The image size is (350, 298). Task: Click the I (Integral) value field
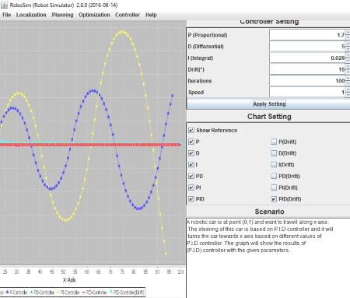pyautogui.click(x=307, y=58)
